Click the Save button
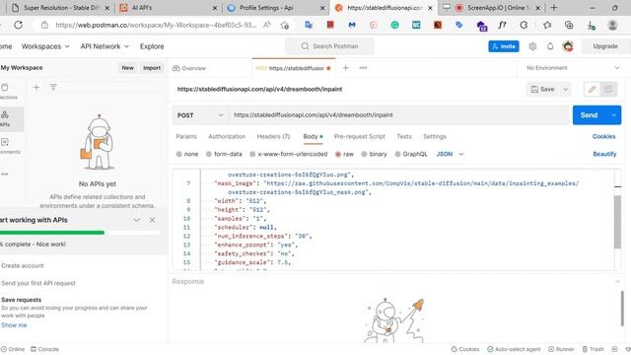 542,89
